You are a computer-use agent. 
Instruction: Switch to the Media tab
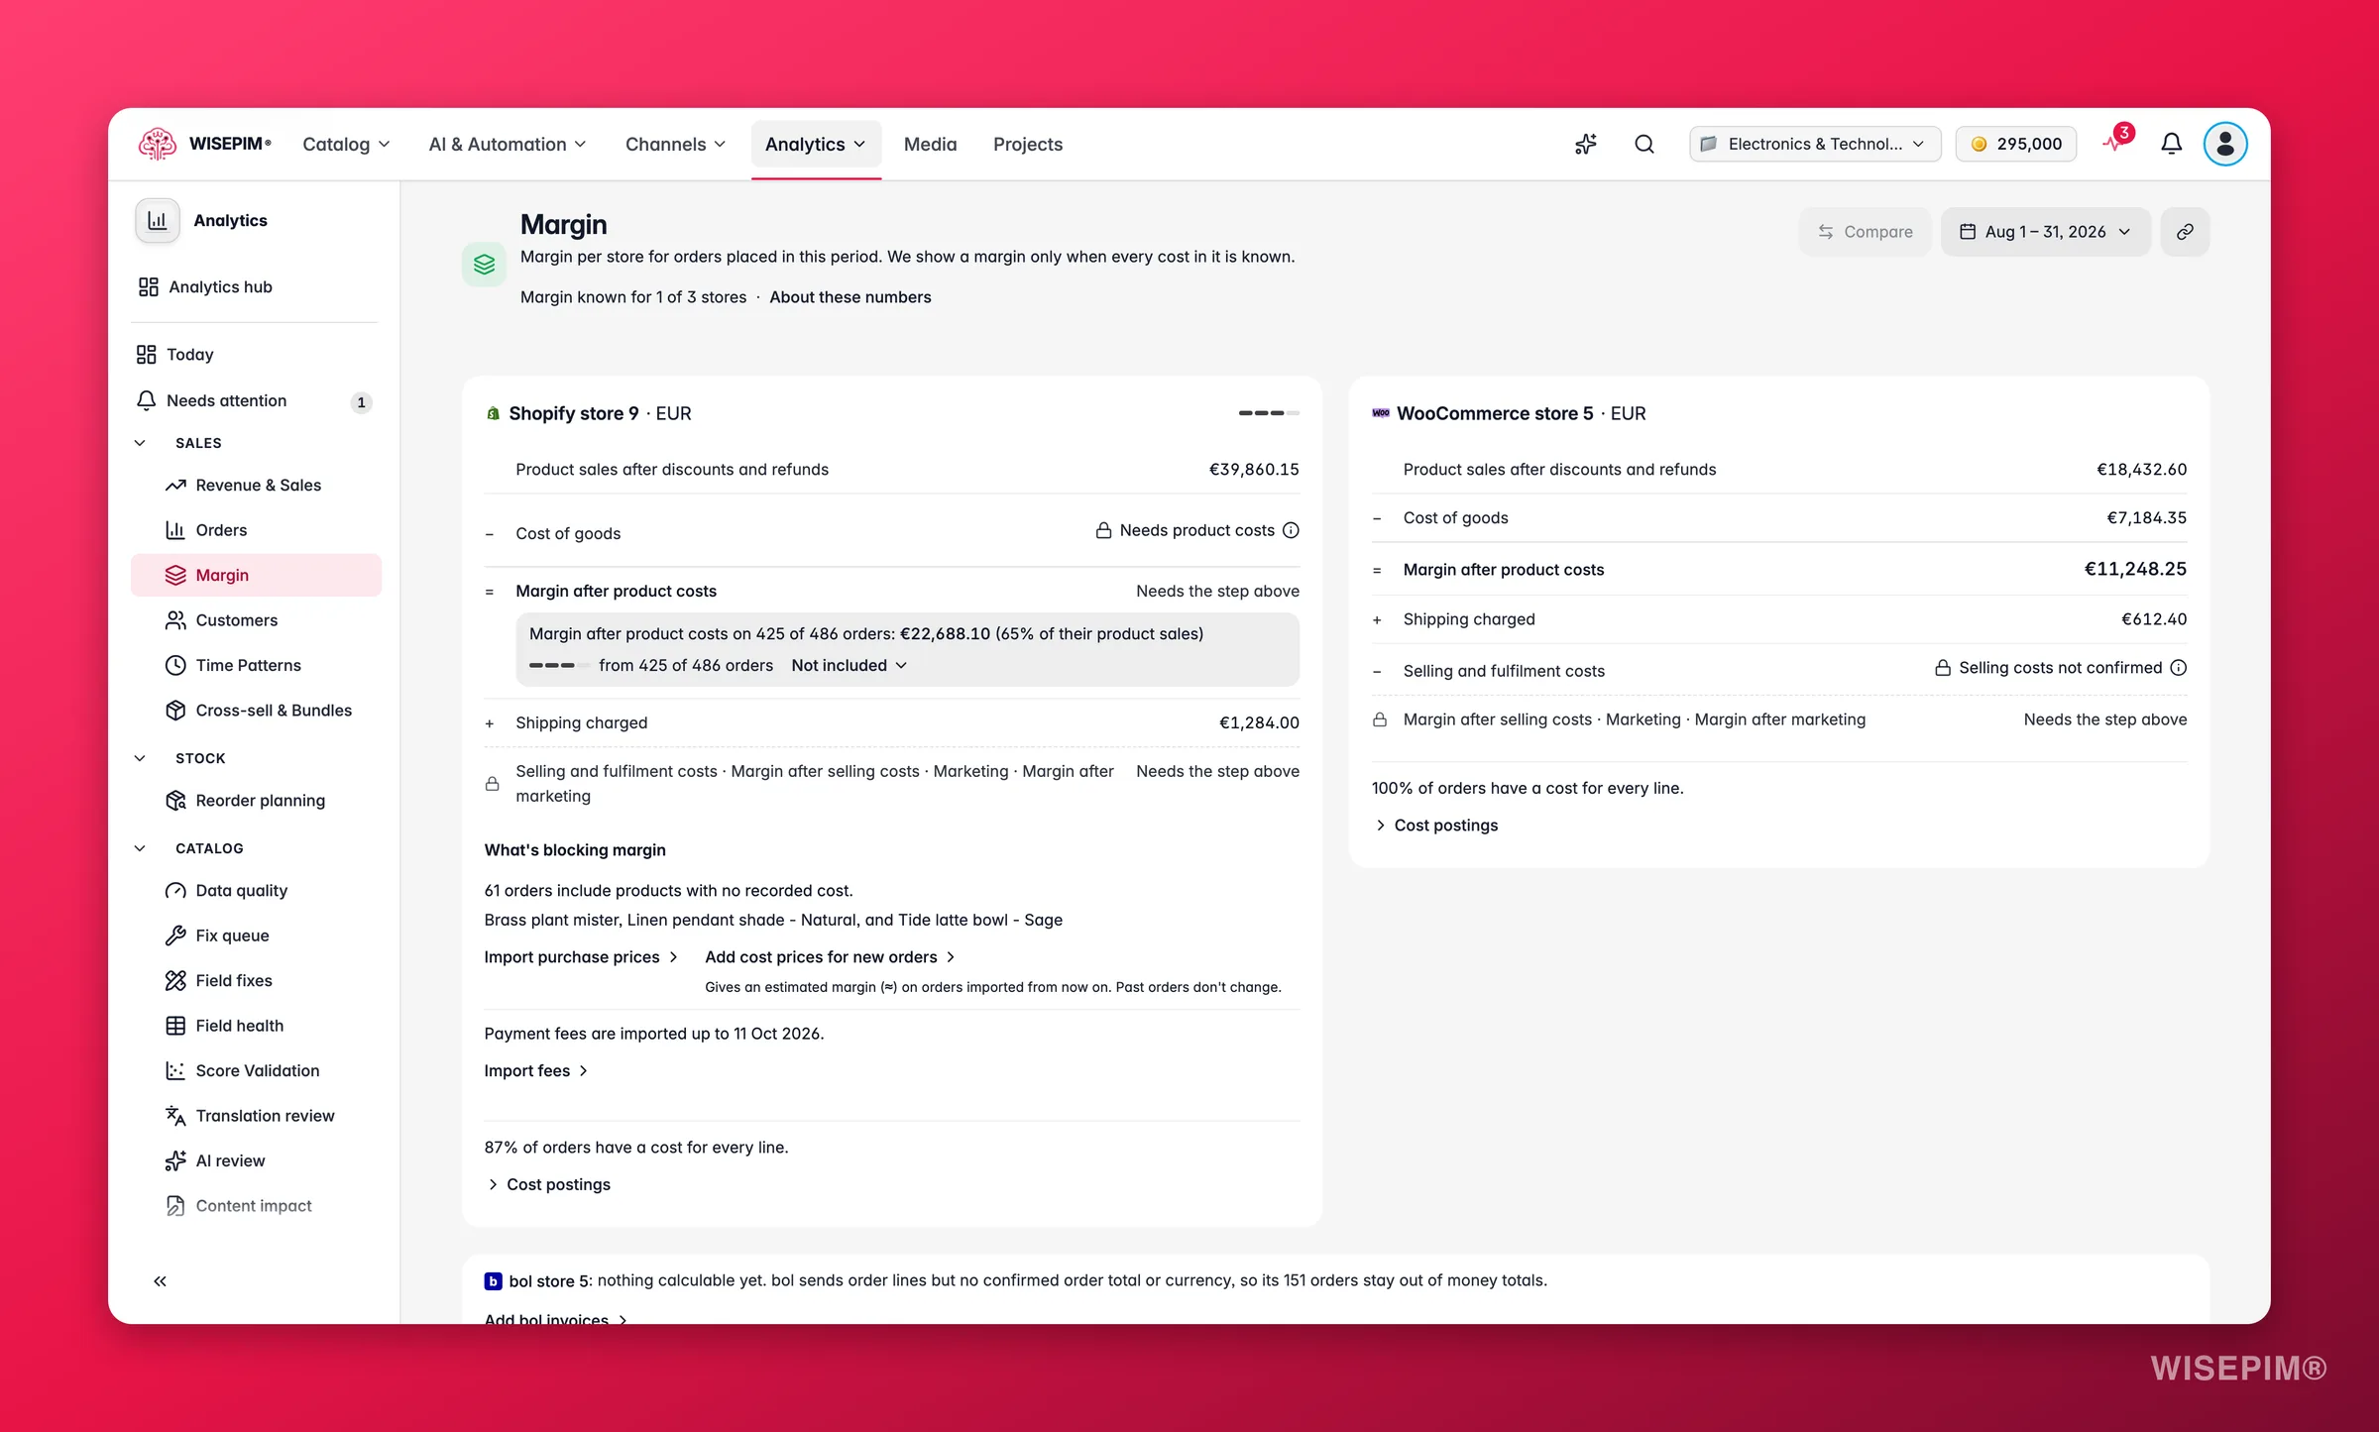[x=930, y=145]
